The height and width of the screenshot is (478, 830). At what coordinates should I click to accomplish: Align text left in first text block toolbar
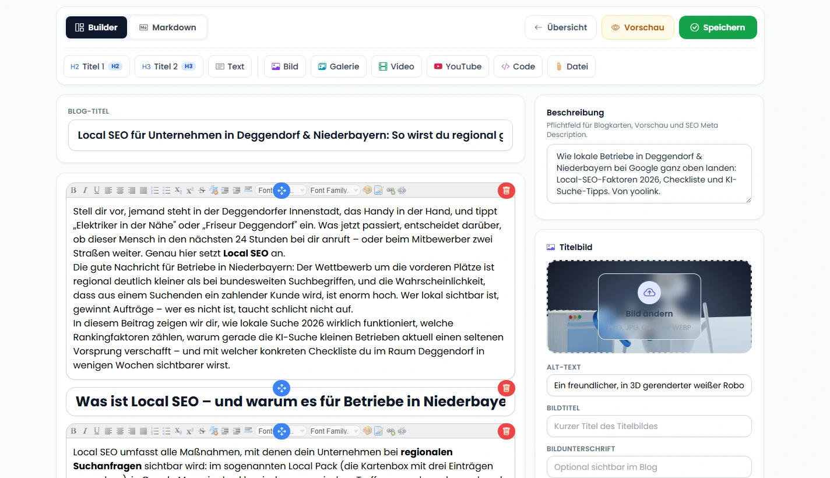click(108, 190)
